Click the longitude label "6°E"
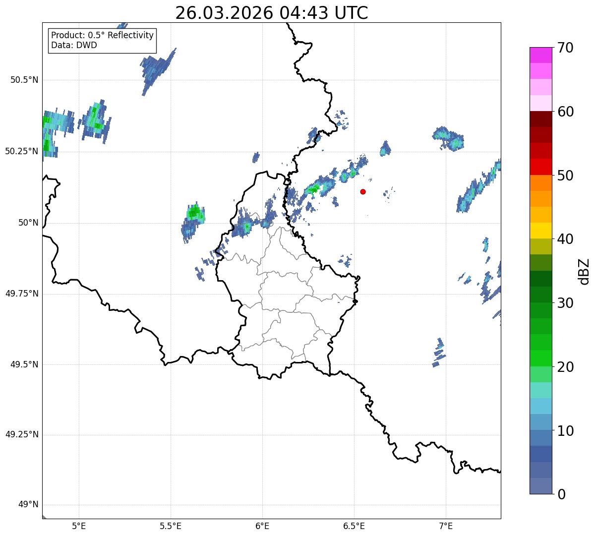Viewport: 596px width, 536px height. point(262,526)
